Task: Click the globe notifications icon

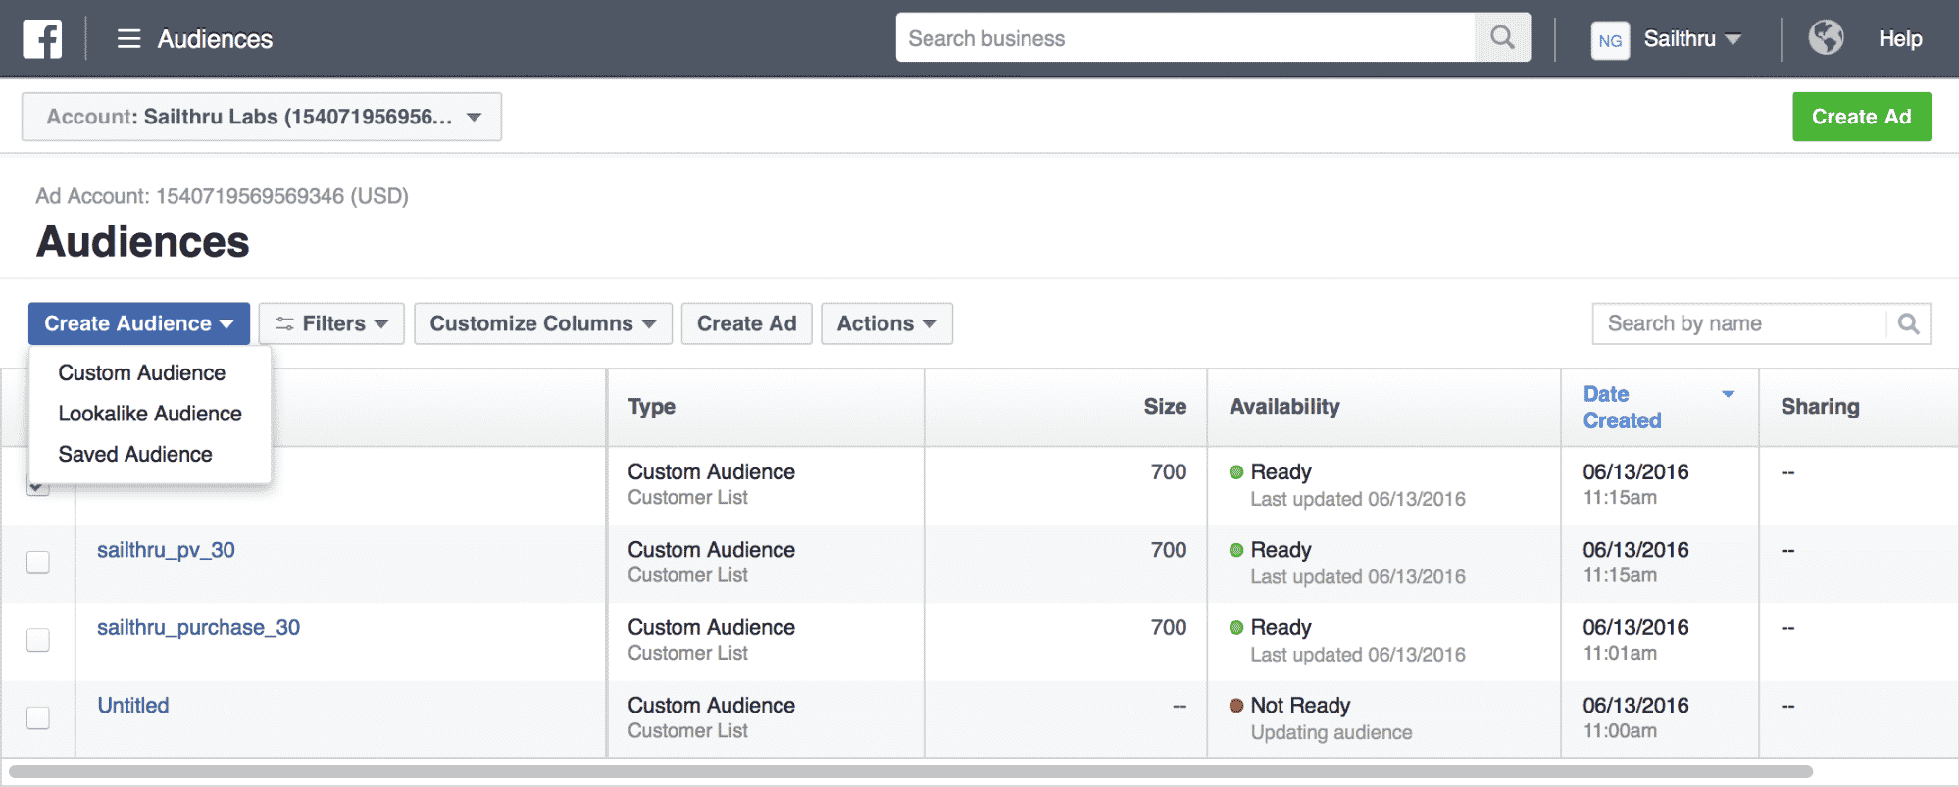Action: tap(1825, 38)
